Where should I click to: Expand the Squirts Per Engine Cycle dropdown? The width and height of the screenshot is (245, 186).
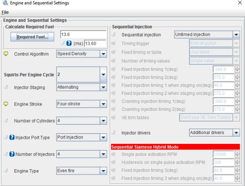tap(81, 75)
